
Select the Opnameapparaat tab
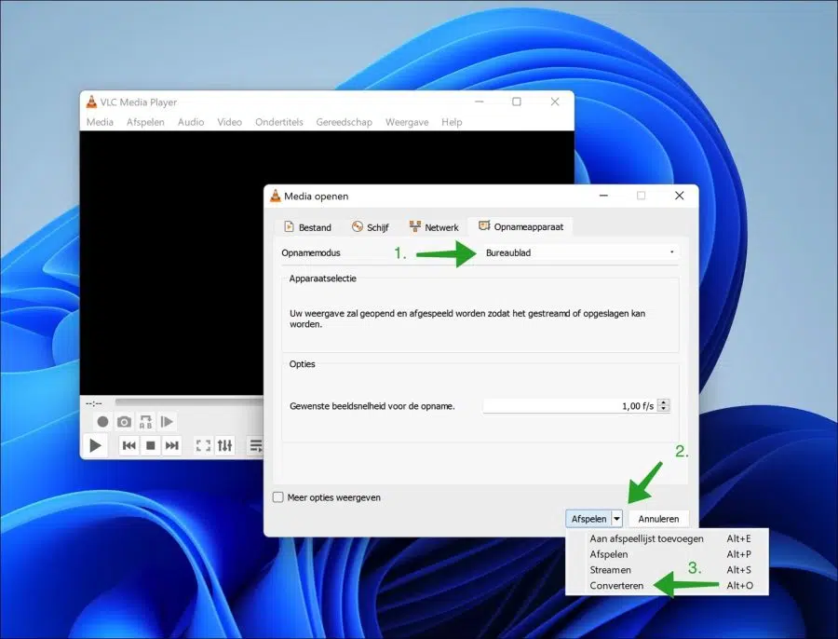coord(521,226)
